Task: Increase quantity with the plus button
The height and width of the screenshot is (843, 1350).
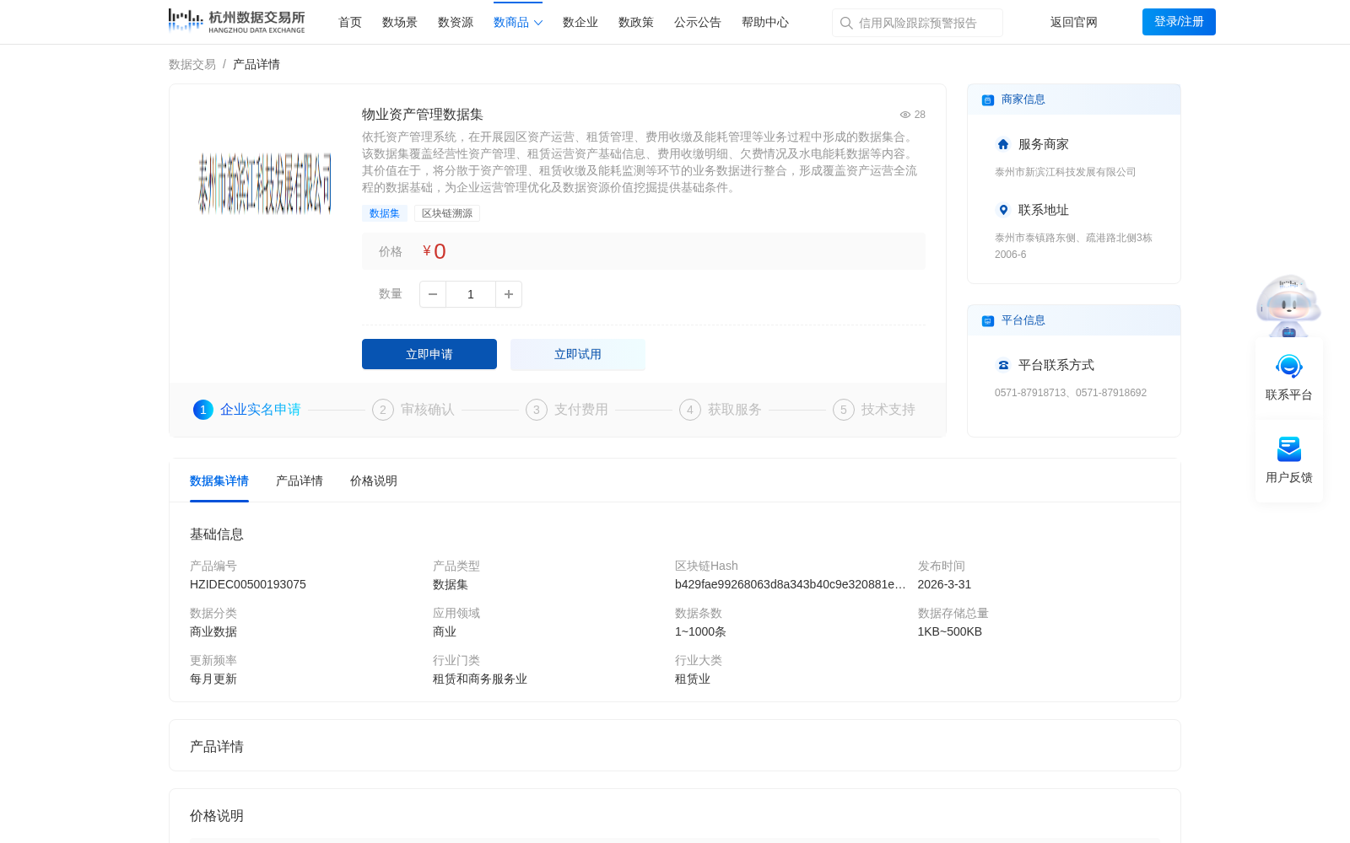Action: [x=509, y=294]
